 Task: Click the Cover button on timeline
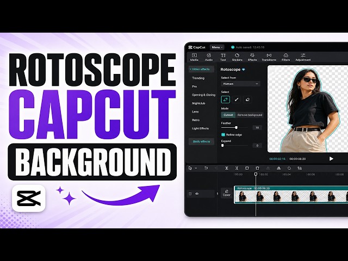coord(227,192)
